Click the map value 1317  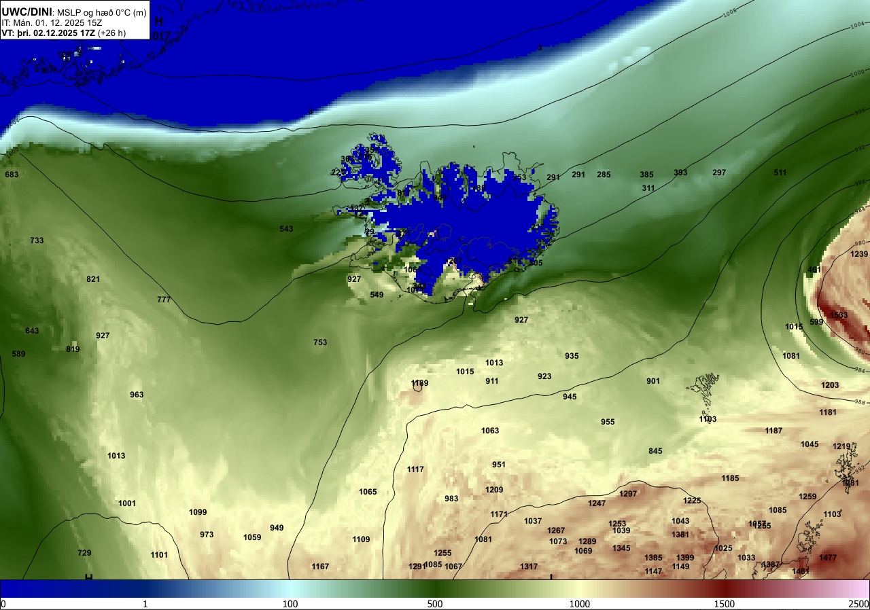point(529,567)
